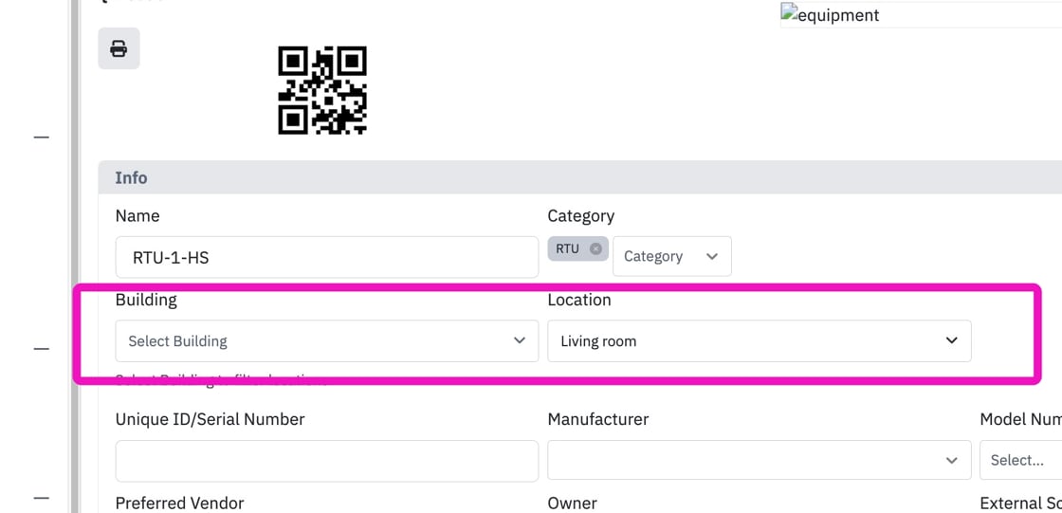Screen dimensions: 1062x513
Task: Click the Location field label
Action: 579,300
